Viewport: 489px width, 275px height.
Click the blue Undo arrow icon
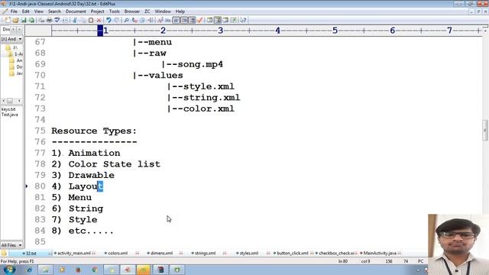(108, 21)
